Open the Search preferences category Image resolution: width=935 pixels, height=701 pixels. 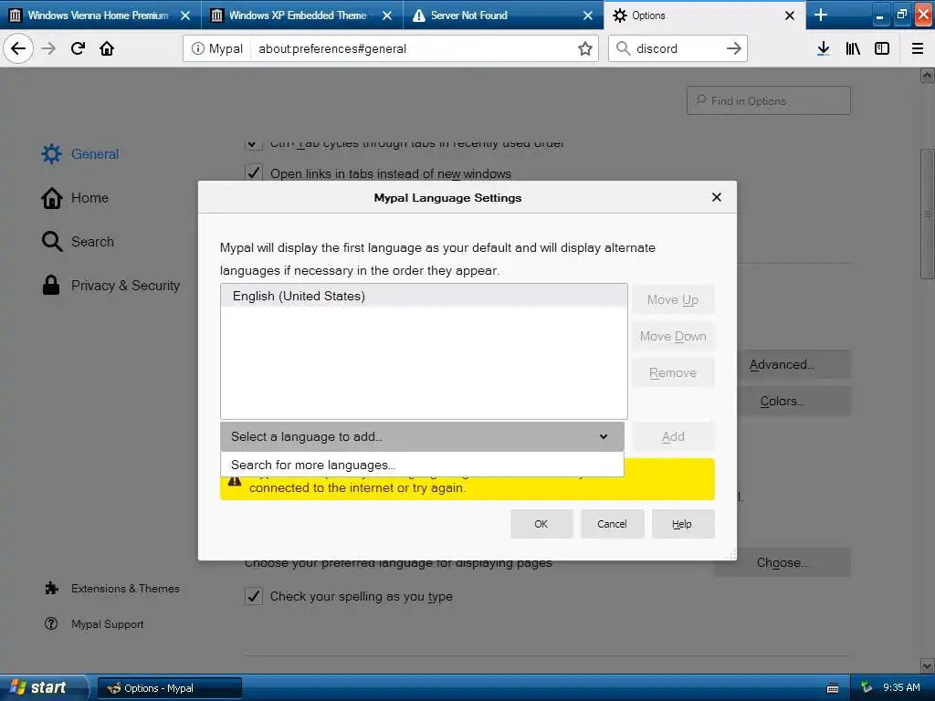[x=78, y=241]
